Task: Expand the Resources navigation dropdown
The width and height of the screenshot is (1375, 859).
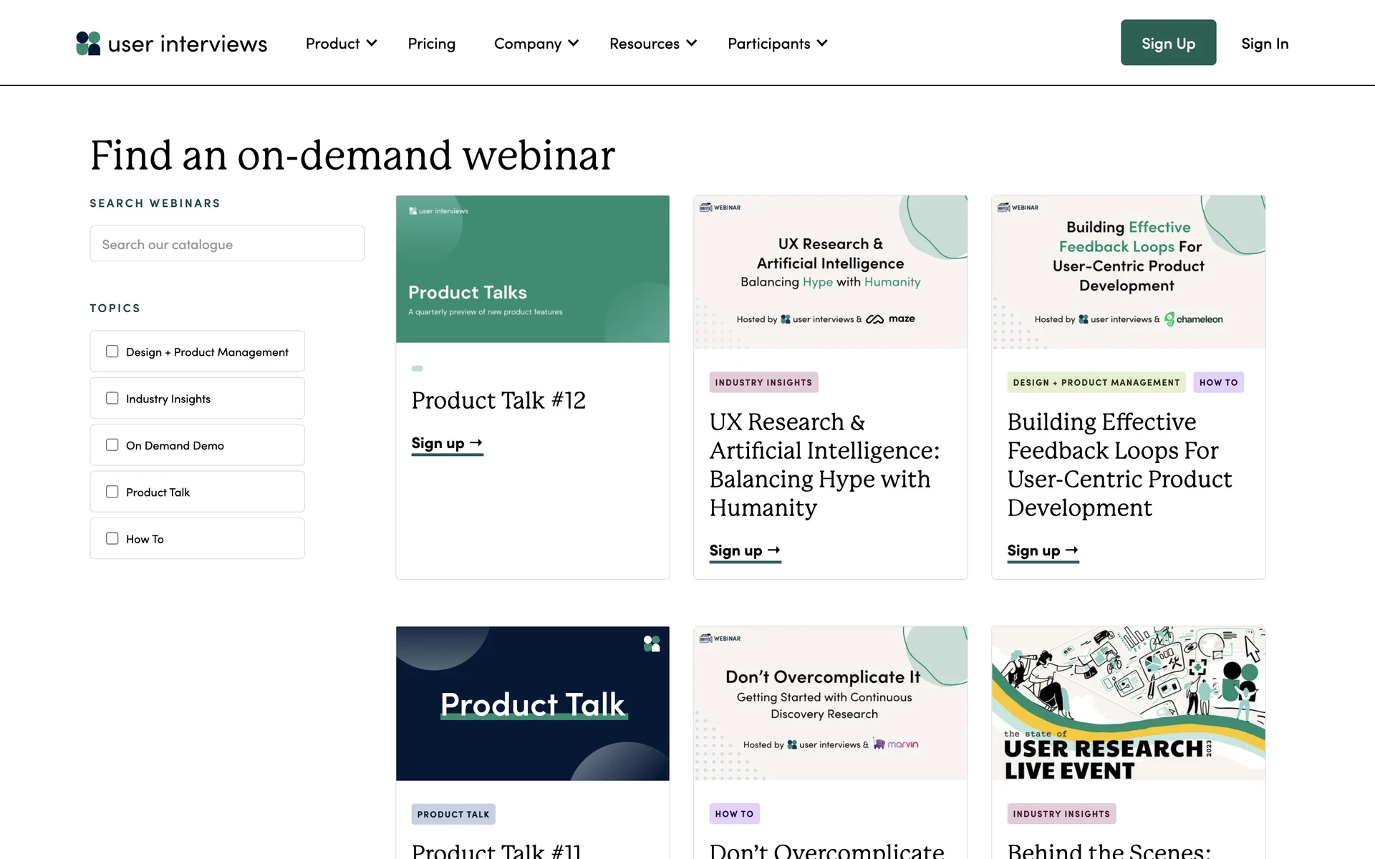Action: (x=652, y=44)
